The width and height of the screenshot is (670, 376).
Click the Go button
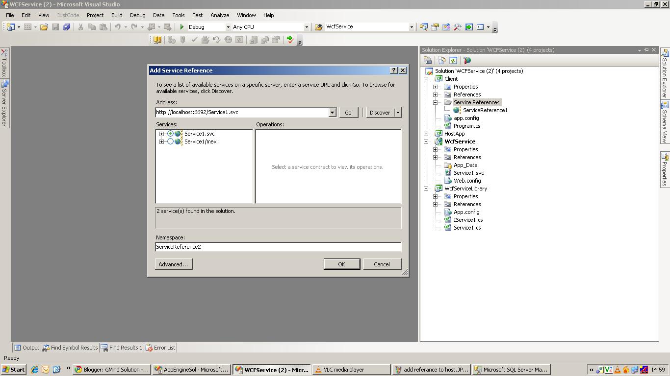(x=348, y=113)
